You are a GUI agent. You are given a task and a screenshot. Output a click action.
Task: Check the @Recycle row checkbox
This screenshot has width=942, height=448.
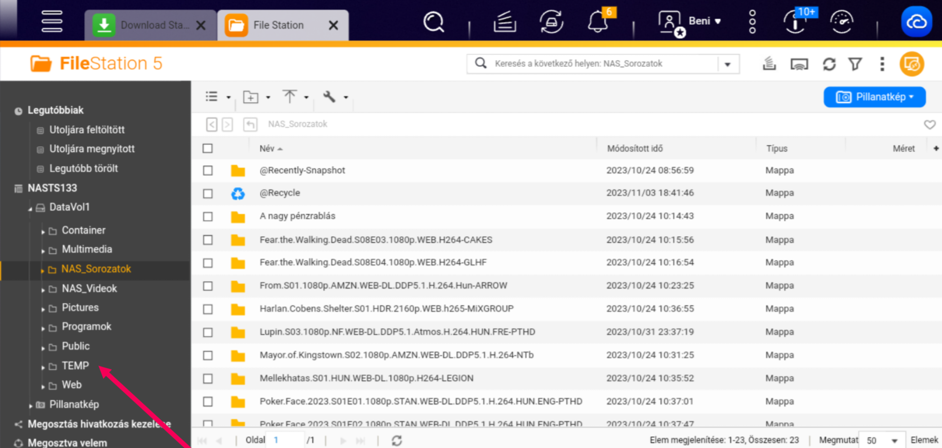coord(208,193)
